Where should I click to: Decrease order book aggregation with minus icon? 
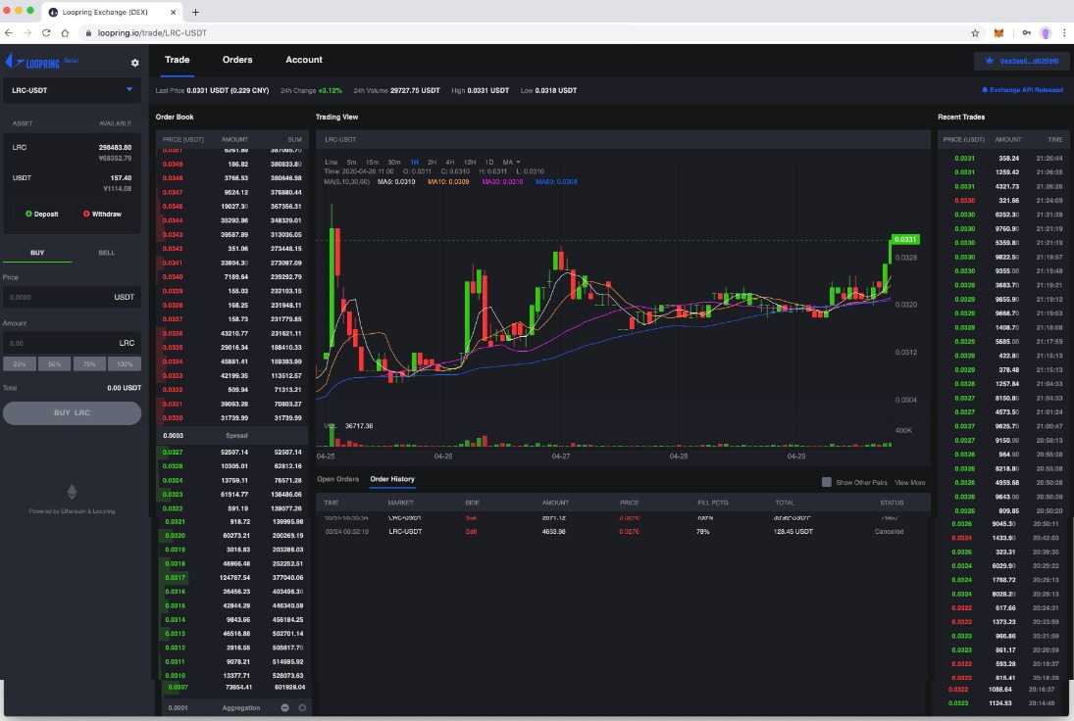(x=285, y=708)
